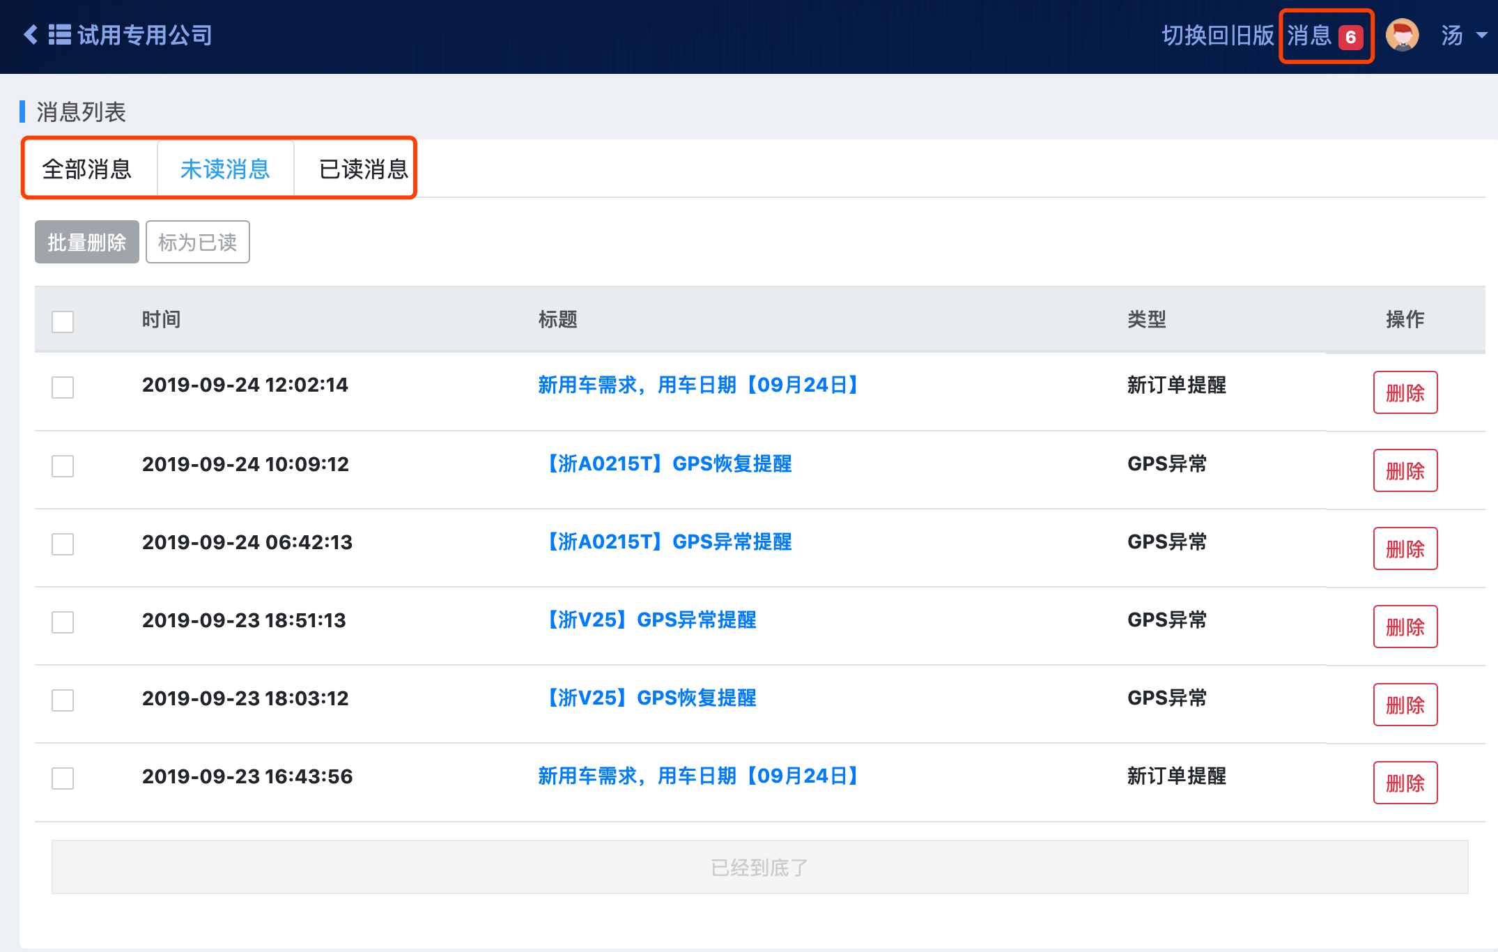Expand the user dropdown arrow next to 汤
1498x952 pixels.
1483,35
